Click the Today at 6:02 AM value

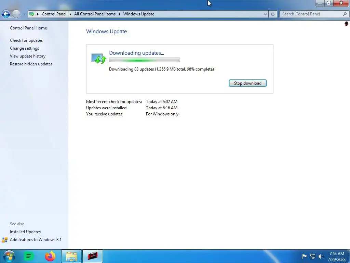(x=162, y=101)
